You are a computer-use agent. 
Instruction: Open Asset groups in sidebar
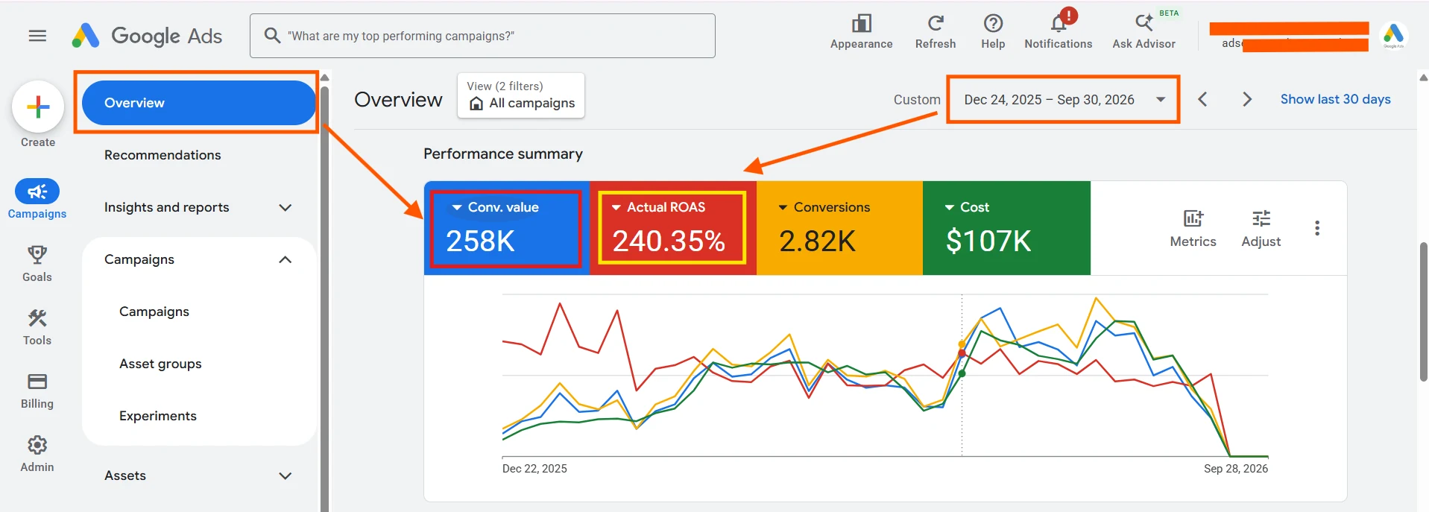click(x=160, y=364)
